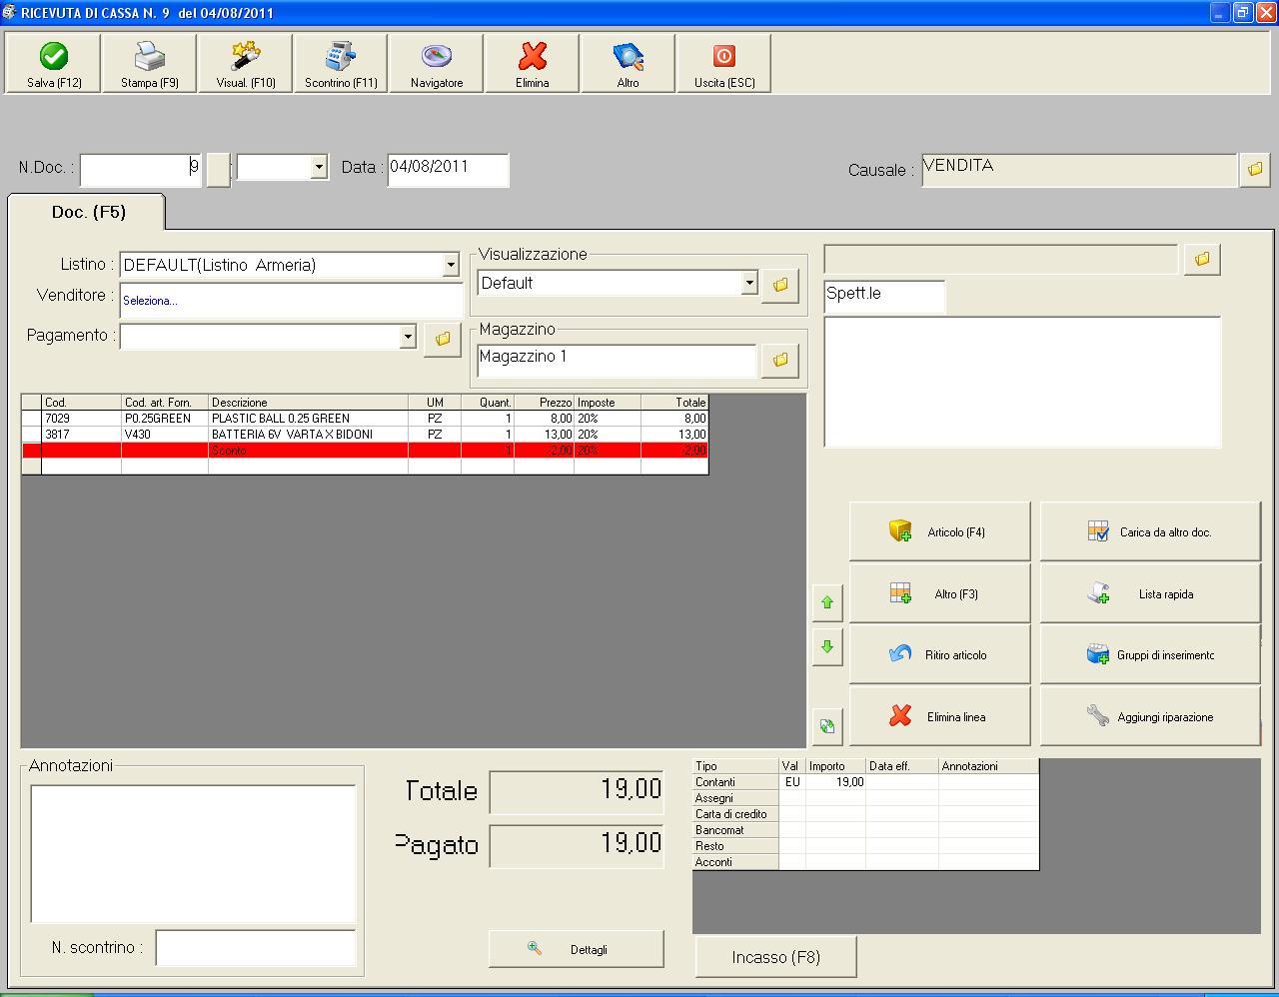Expand the Visualizzazione dropdown
The width and height of the screenshot is (1279, 997).
coord(749,283)
